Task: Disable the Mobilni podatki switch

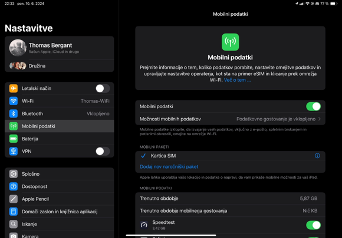Action: (x=314, y=106)
